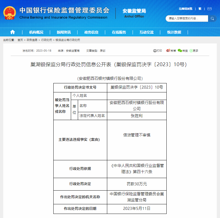Click the national emblem logo
The image size is (220, 218).
[x=10, y=13]
